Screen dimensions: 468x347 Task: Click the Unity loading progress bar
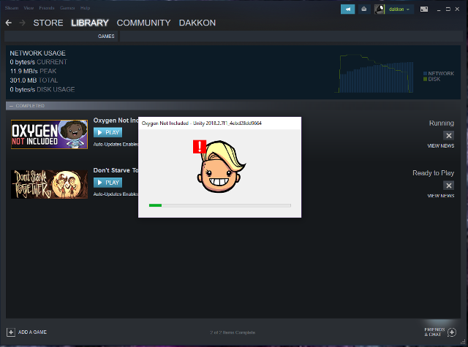tap(219, 205)
